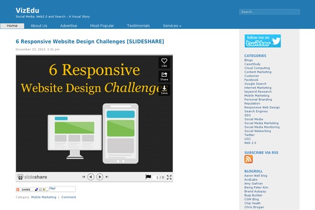
Task: Open the Content Marketing category
Action: 258,72
